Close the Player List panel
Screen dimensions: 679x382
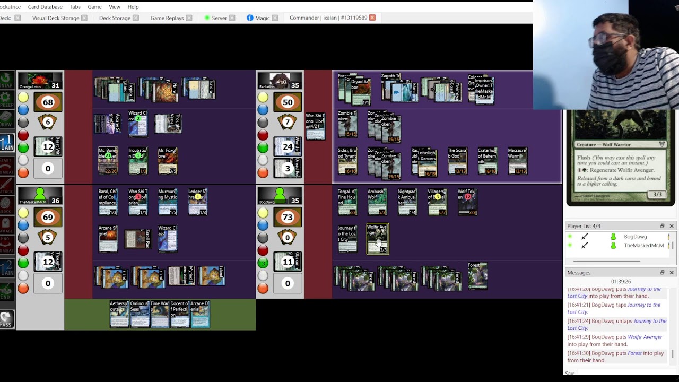click(672, 226)
